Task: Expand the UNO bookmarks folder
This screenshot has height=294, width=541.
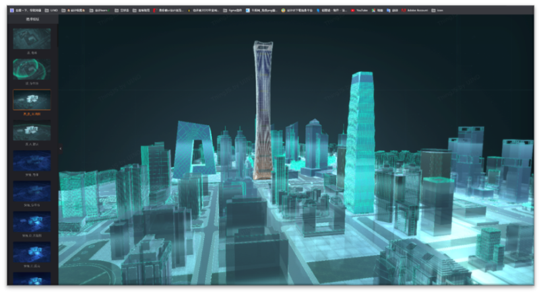Action: [51, 11]
